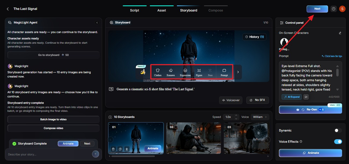Open the Voice William selector

point(260,117)
